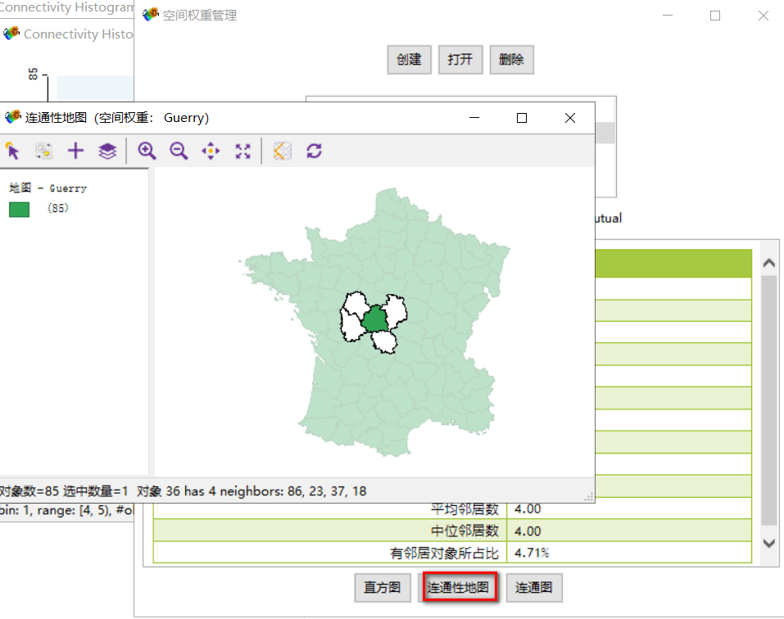The width and height of the screenshot is (784, 619).
Task: Select the zoom out magnifier tool
Action: click(x=179, y=151)
